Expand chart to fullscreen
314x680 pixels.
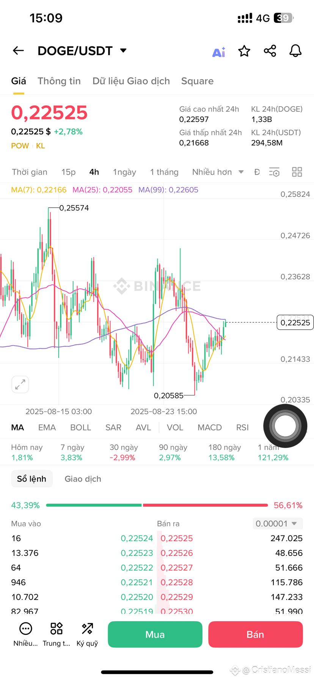tap(20, 384)
